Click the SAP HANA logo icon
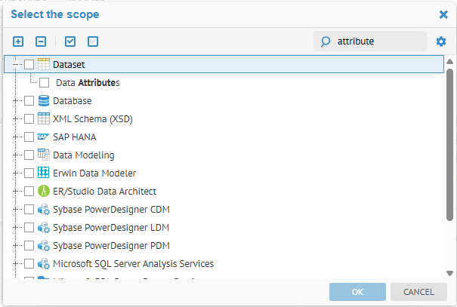 pyautogui.click(x=44, y=137)
